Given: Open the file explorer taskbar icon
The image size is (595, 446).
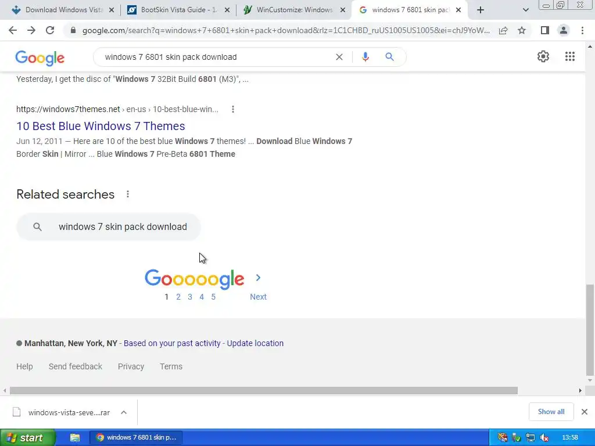Looking at the screenshot, I should 75,438.
